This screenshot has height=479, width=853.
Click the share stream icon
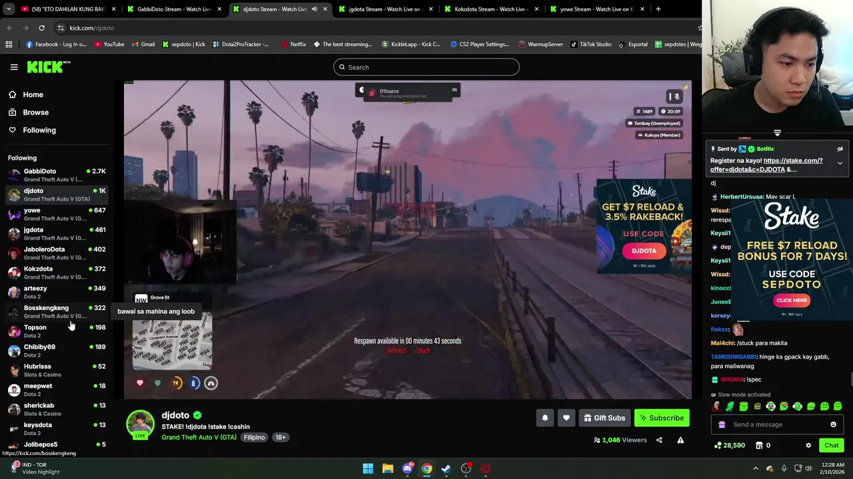click(x=659, y=440)
